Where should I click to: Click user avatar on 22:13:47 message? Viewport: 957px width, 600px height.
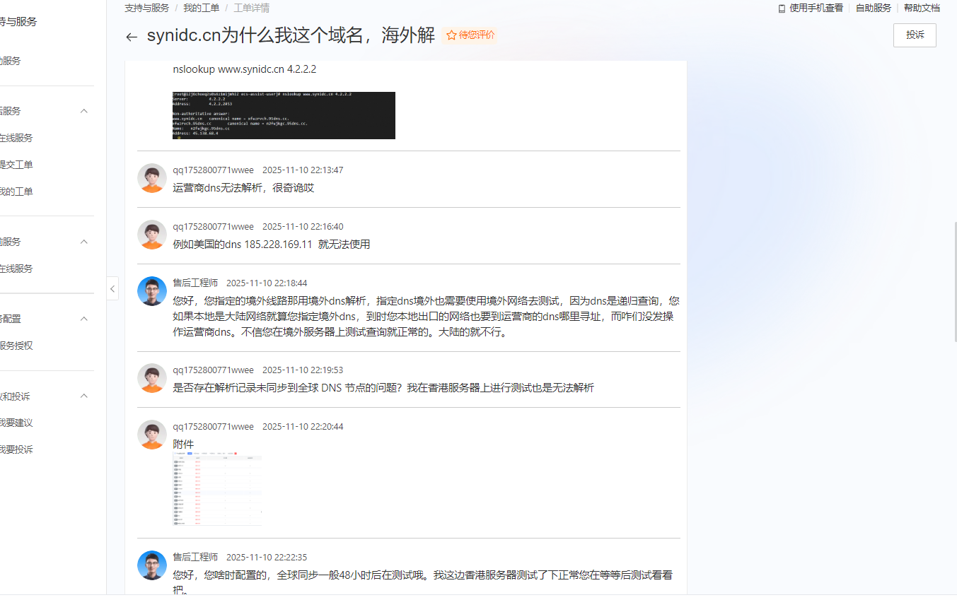point(152,178)
